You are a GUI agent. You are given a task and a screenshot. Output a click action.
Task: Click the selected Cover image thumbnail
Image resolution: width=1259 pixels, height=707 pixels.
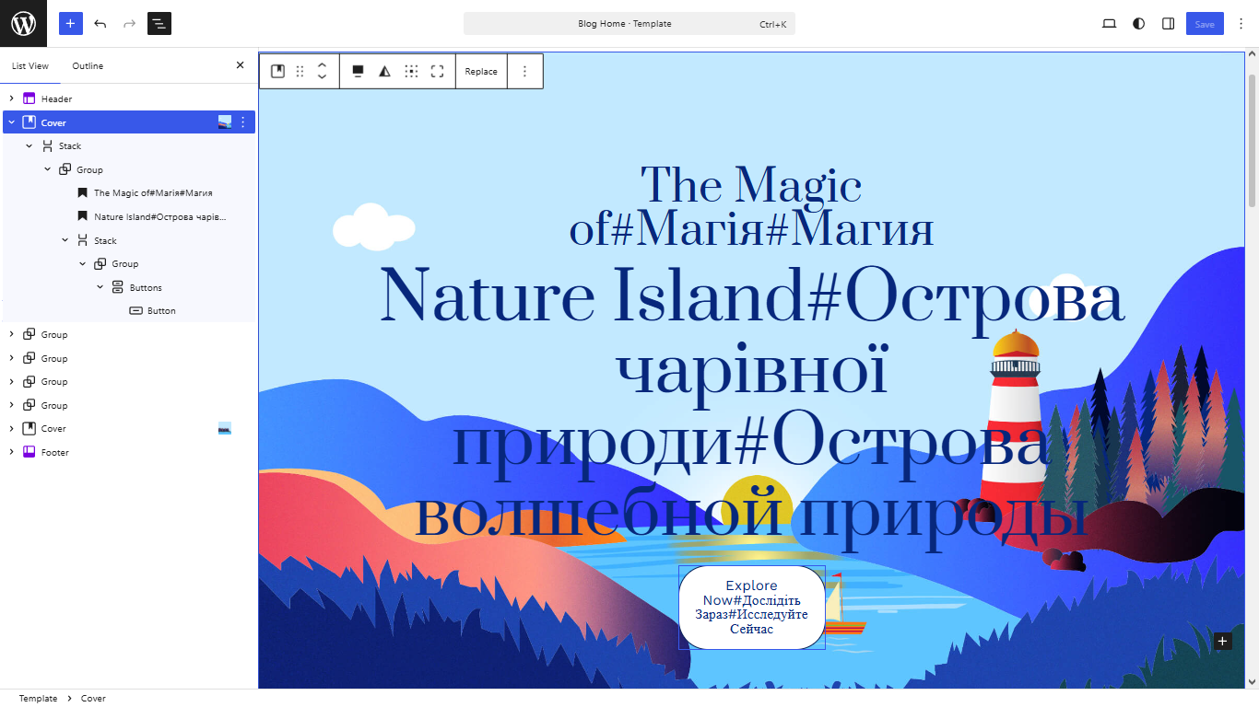(225, 122)
